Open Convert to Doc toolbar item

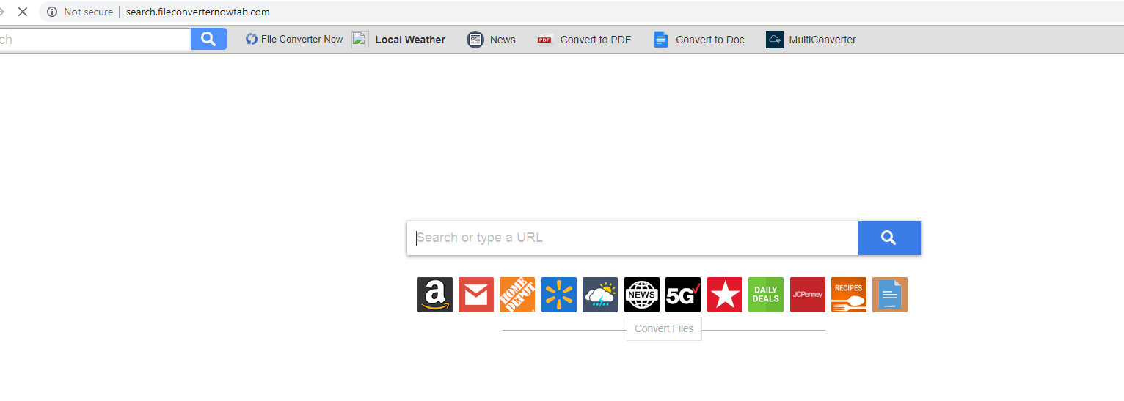[699, 40]
